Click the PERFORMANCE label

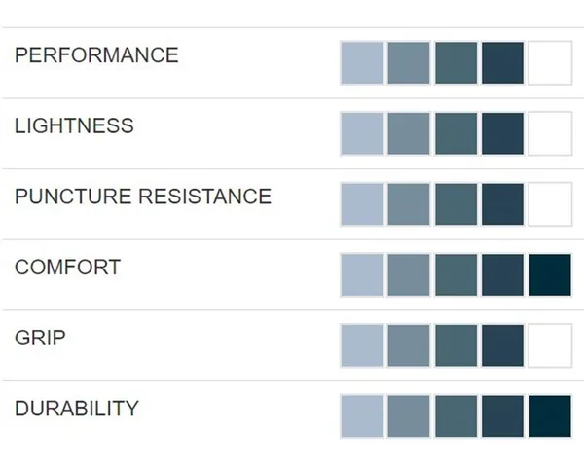click(96, 55)
